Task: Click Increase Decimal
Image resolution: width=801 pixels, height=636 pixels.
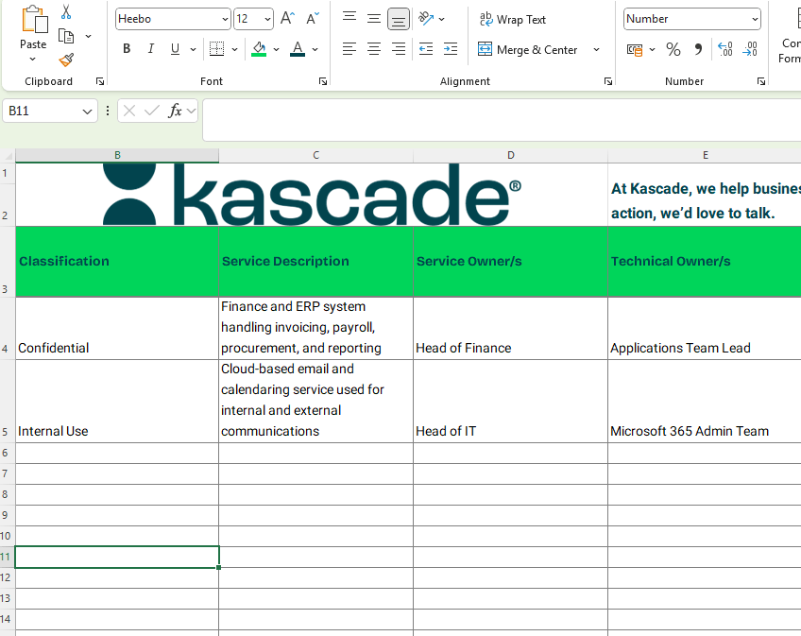Action: tap(724, 49)
